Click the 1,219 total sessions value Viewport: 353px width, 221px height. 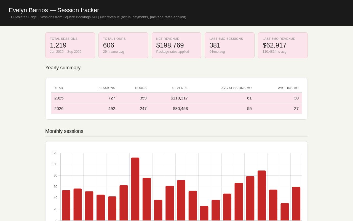pos(58,45)
